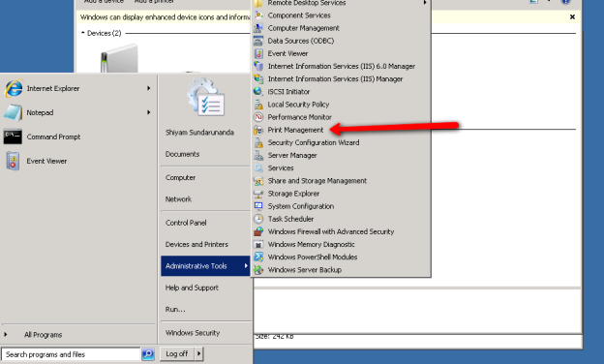Click the Windows Server Backup icon
The image size is (604, 364).
pos(258,270)
